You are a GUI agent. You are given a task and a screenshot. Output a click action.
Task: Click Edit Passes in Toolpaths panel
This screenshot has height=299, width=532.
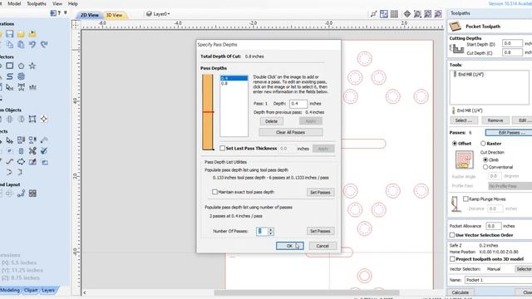(x=509, y=133)
